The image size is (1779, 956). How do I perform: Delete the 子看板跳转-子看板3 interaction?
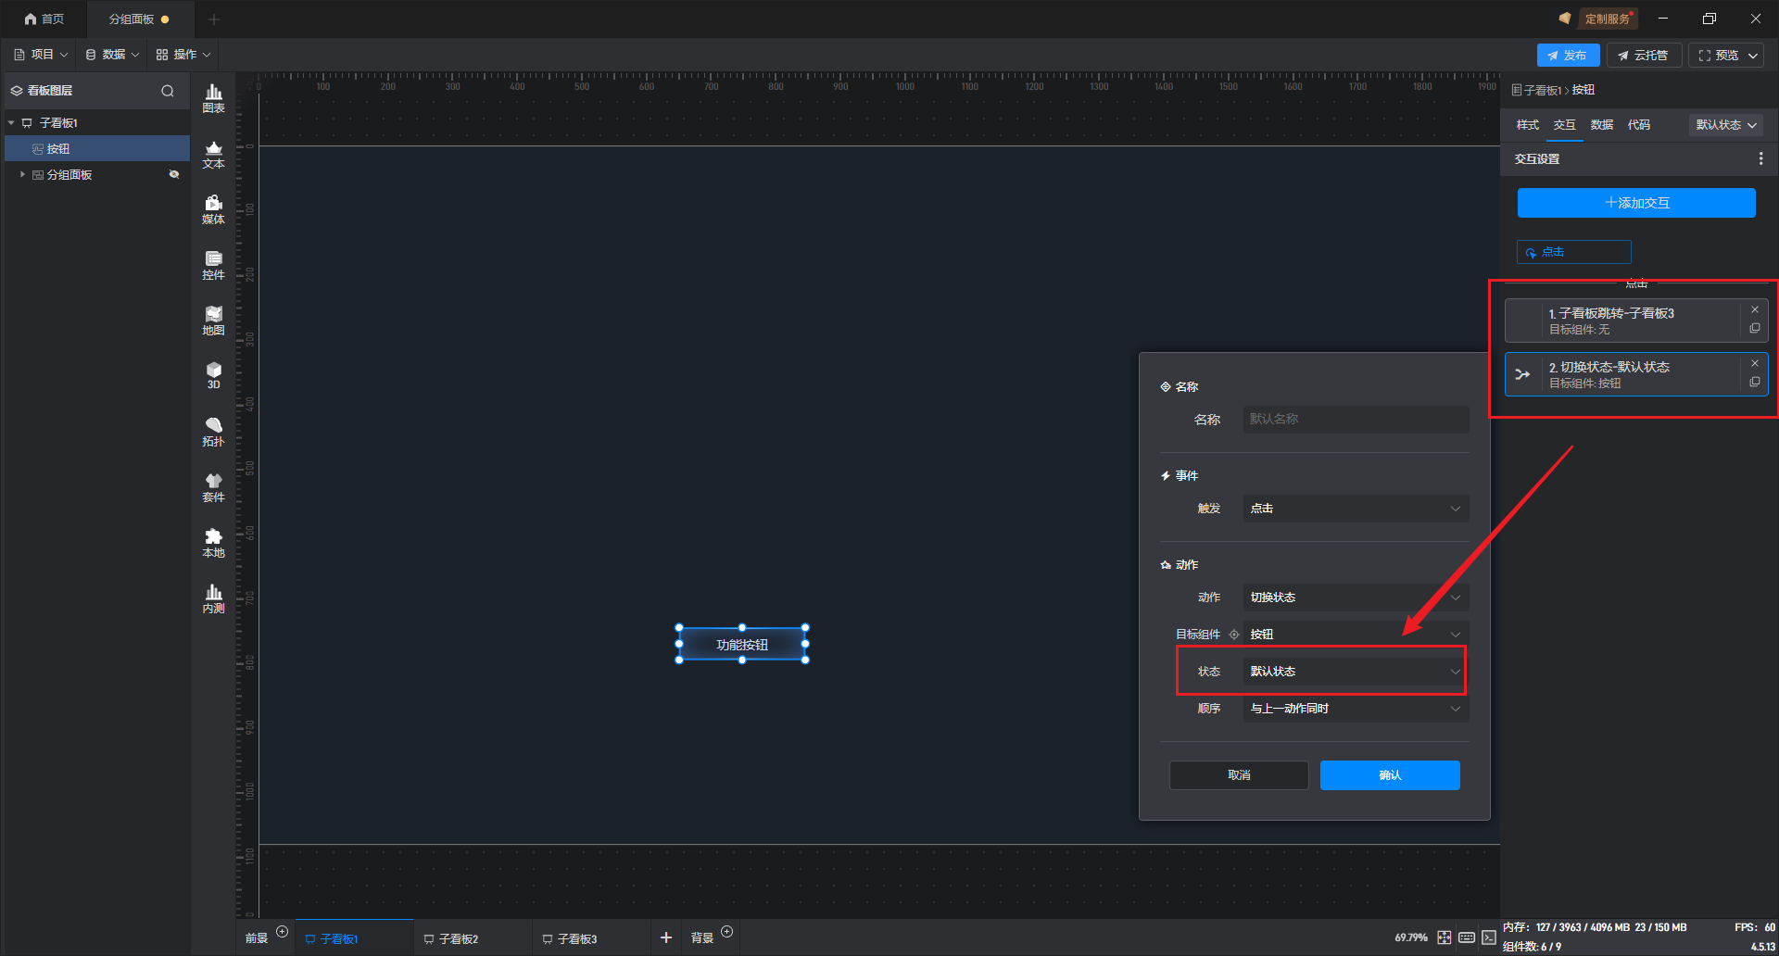click(1755, 309)
